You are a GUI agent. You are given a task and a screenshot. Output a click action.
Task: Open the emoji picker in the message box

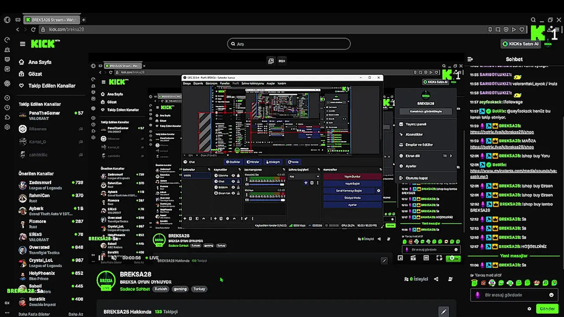(551, 295)
